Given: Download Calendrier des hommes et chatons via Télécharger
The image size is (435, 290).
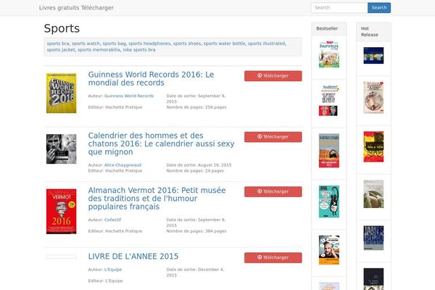Looking at the screenshot, I should point(273,137).
